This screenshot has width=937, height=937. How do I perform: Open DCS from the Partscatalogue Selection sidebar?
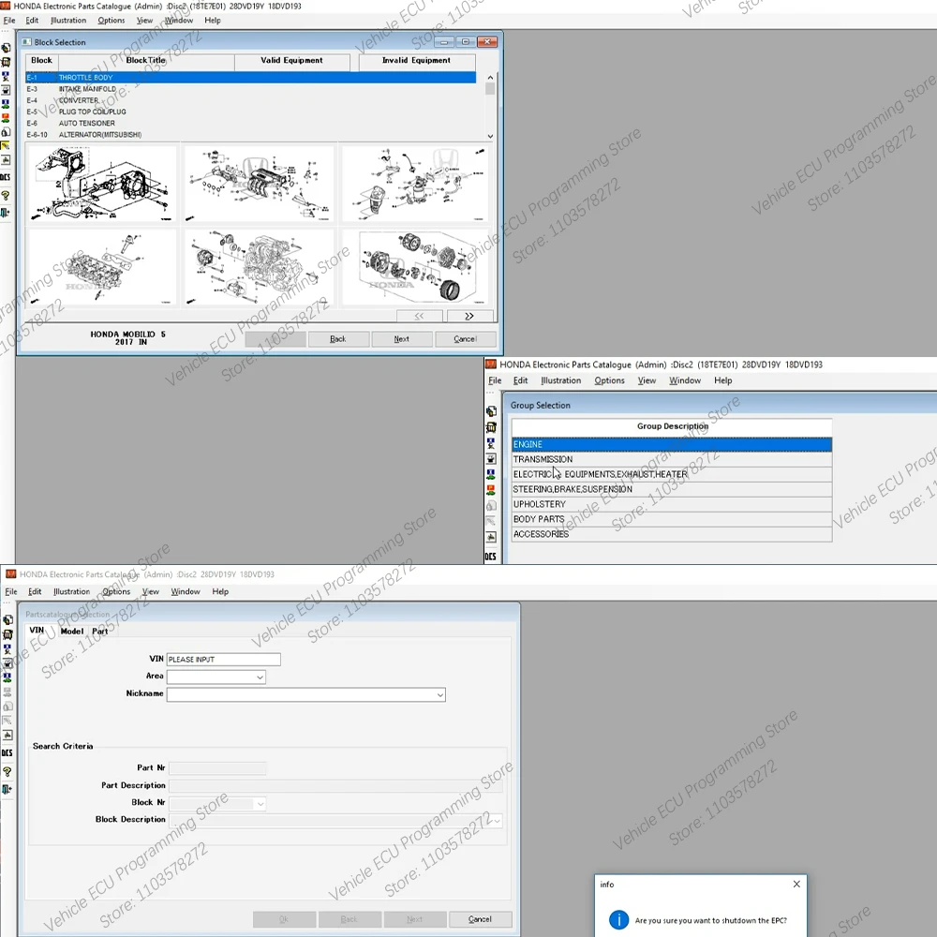pyautogui.click(x=7, y=753)
